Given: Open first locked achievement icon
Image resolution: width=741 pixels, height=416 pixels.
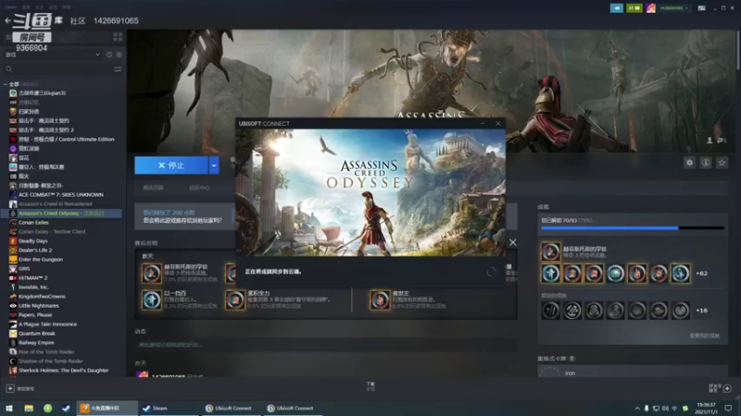Looking at the screenshot, I should pos(550,311).
